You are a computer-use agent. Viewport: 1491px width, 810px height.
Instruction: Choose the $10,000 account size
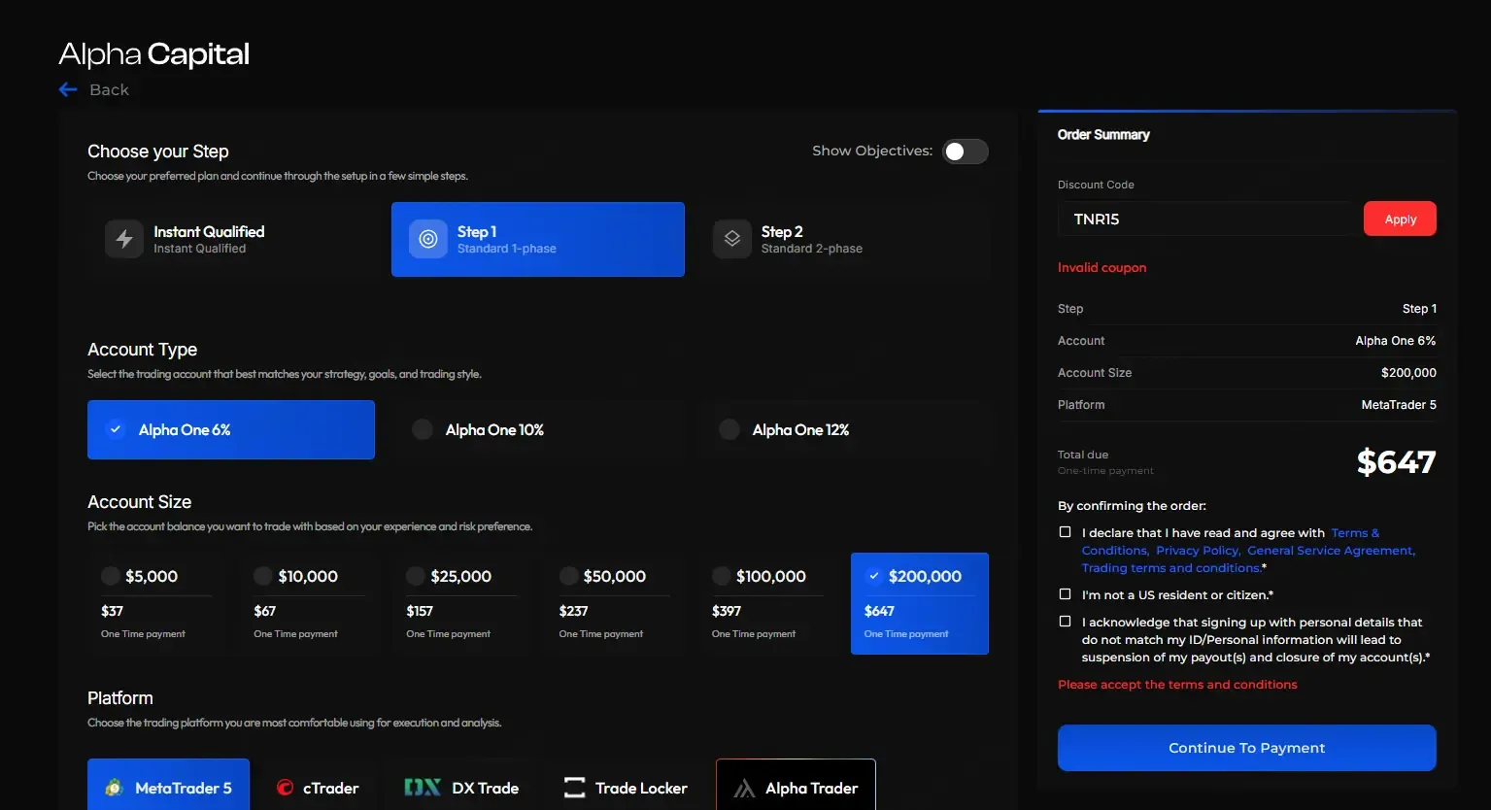309,603
